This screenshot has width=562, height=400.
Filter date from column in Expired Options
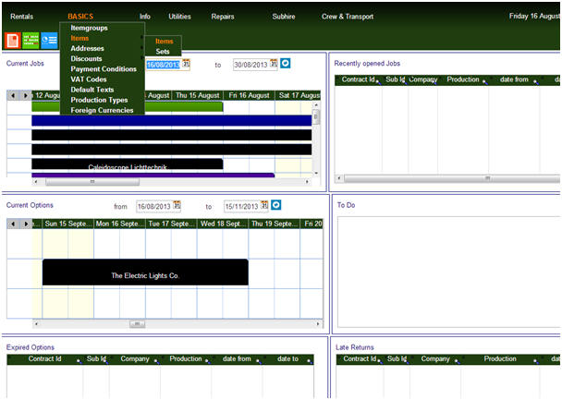(259, 361)
